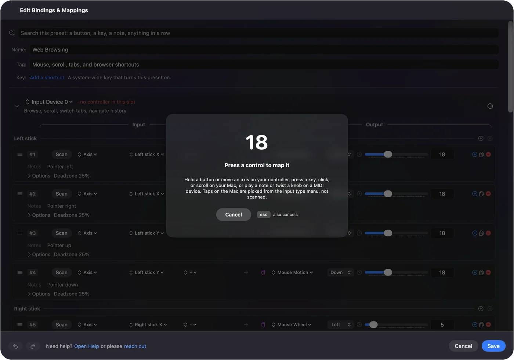Remove the Left stick section
The height and width of the screenshot is (360, 514).
[490, 138]
